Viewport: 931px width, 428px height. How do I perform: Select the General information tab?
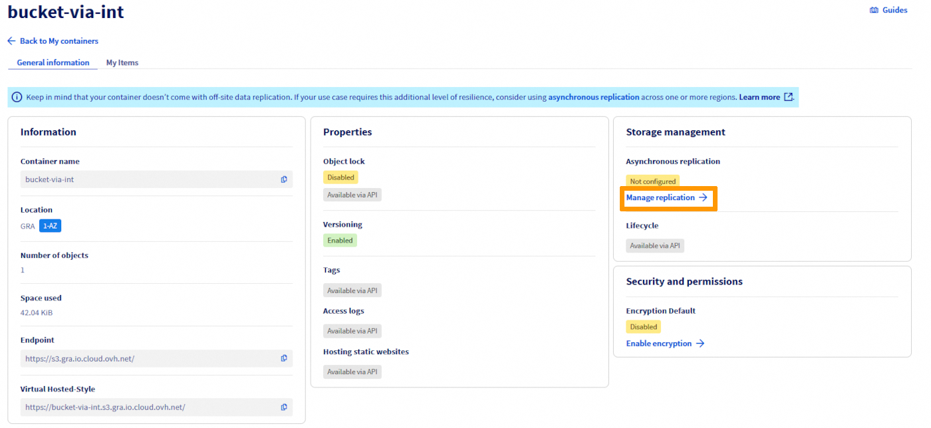52,62
